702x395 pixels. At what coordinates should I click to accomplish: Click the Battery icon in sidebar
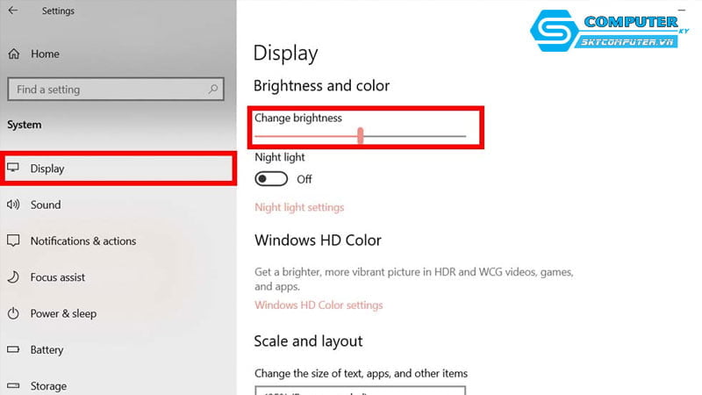13,349
